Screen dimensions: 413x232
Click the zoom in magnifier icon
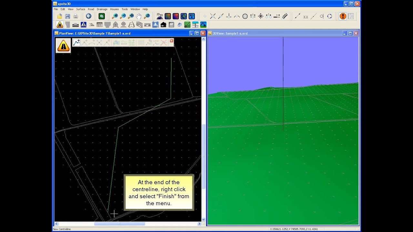click(115, 16)
